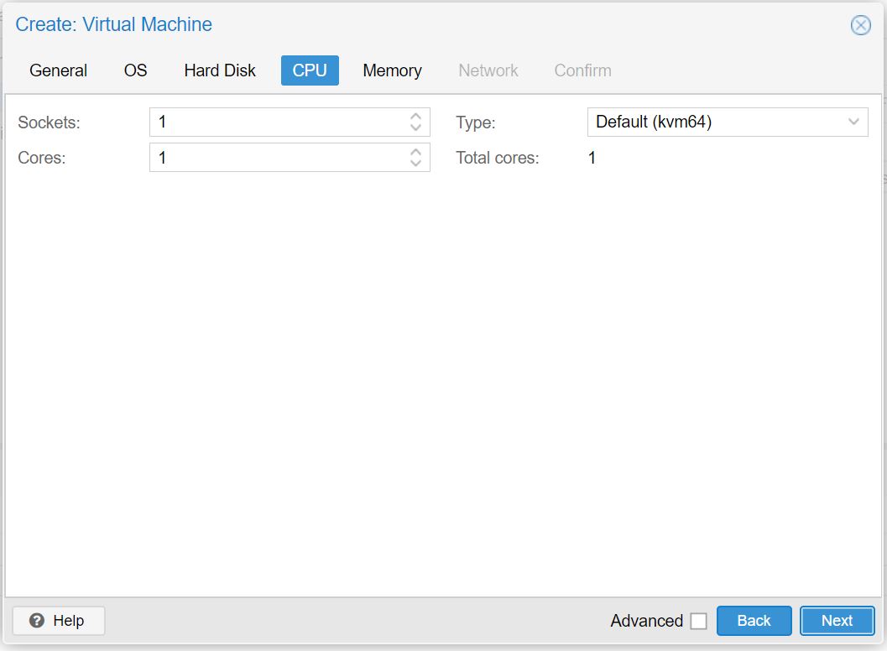The width and height of the screenshot is (887, 651).
Task: Click the Sockets spinner up arrow
Action: (x=415, y=117)
